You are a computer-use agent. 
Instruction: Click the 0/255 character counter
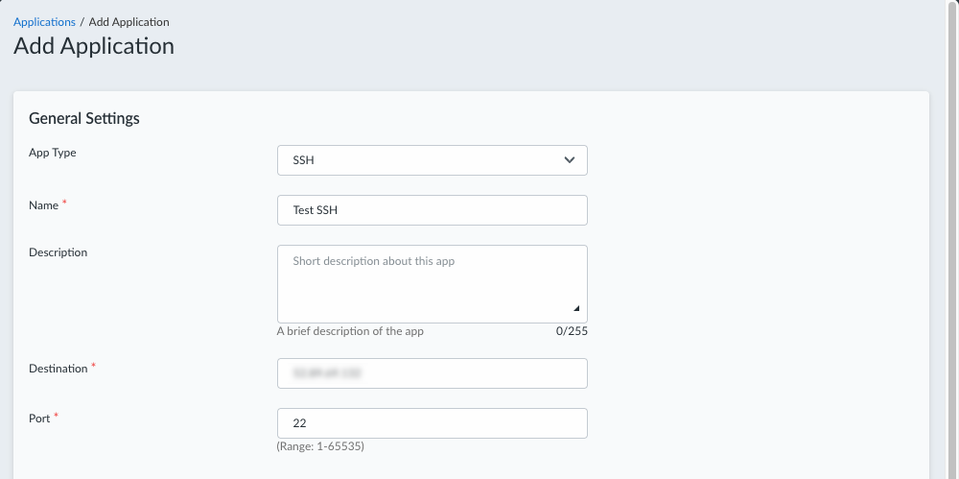tap(572, 331)
